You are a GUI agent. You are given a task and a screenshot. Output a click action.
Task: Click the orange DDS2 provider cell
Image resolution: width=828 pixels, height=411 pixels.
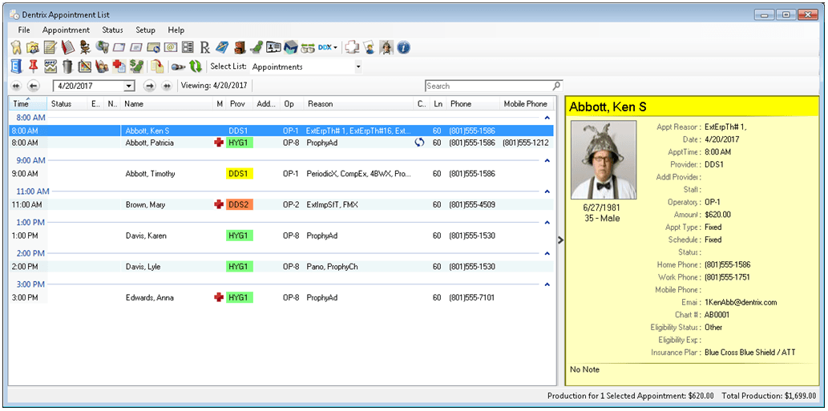coord(239,205)
